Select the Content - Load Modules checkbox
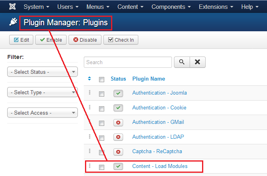The image size is (267, 176). pyautogui.click(x=101, y=167)
